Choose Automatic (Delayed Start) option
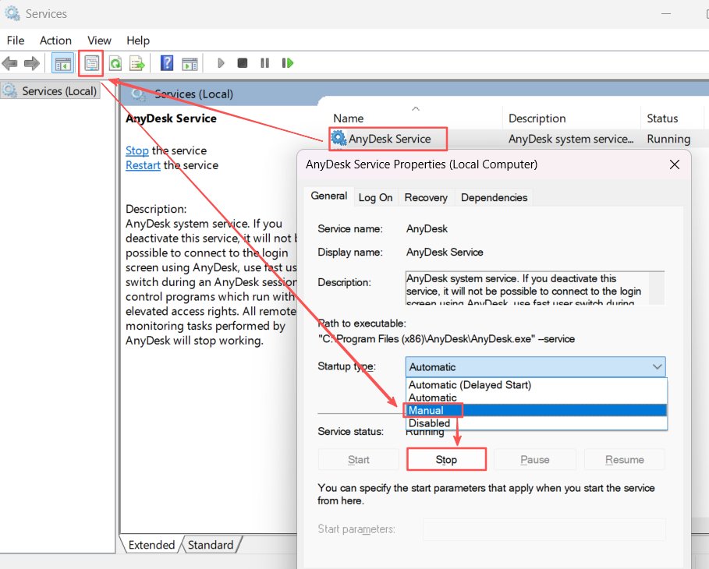The width and height of the screenshot is (709, 569). pos(537,384)
